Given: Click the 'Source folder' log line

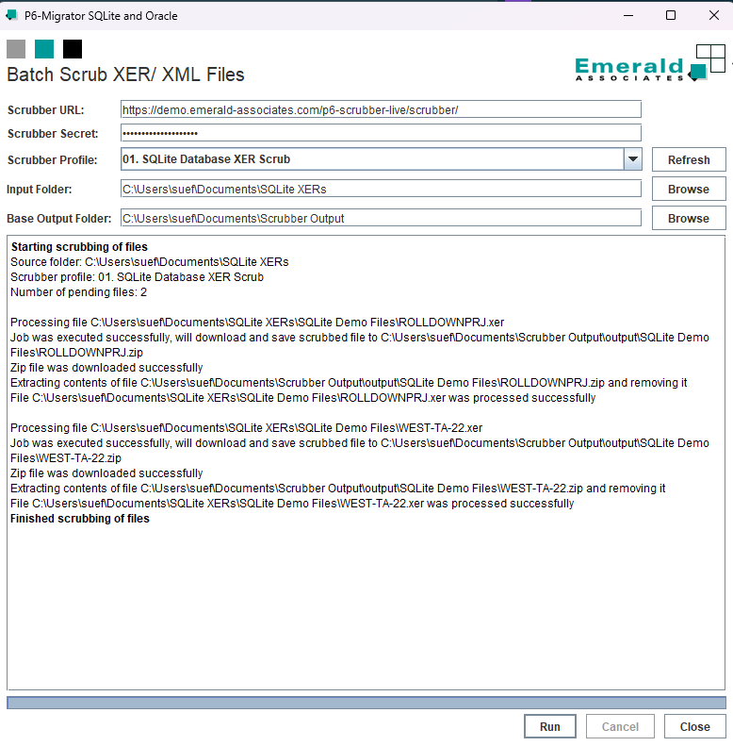Looking at the screenshot, I should pyautogui.click(x=149, y=262).
